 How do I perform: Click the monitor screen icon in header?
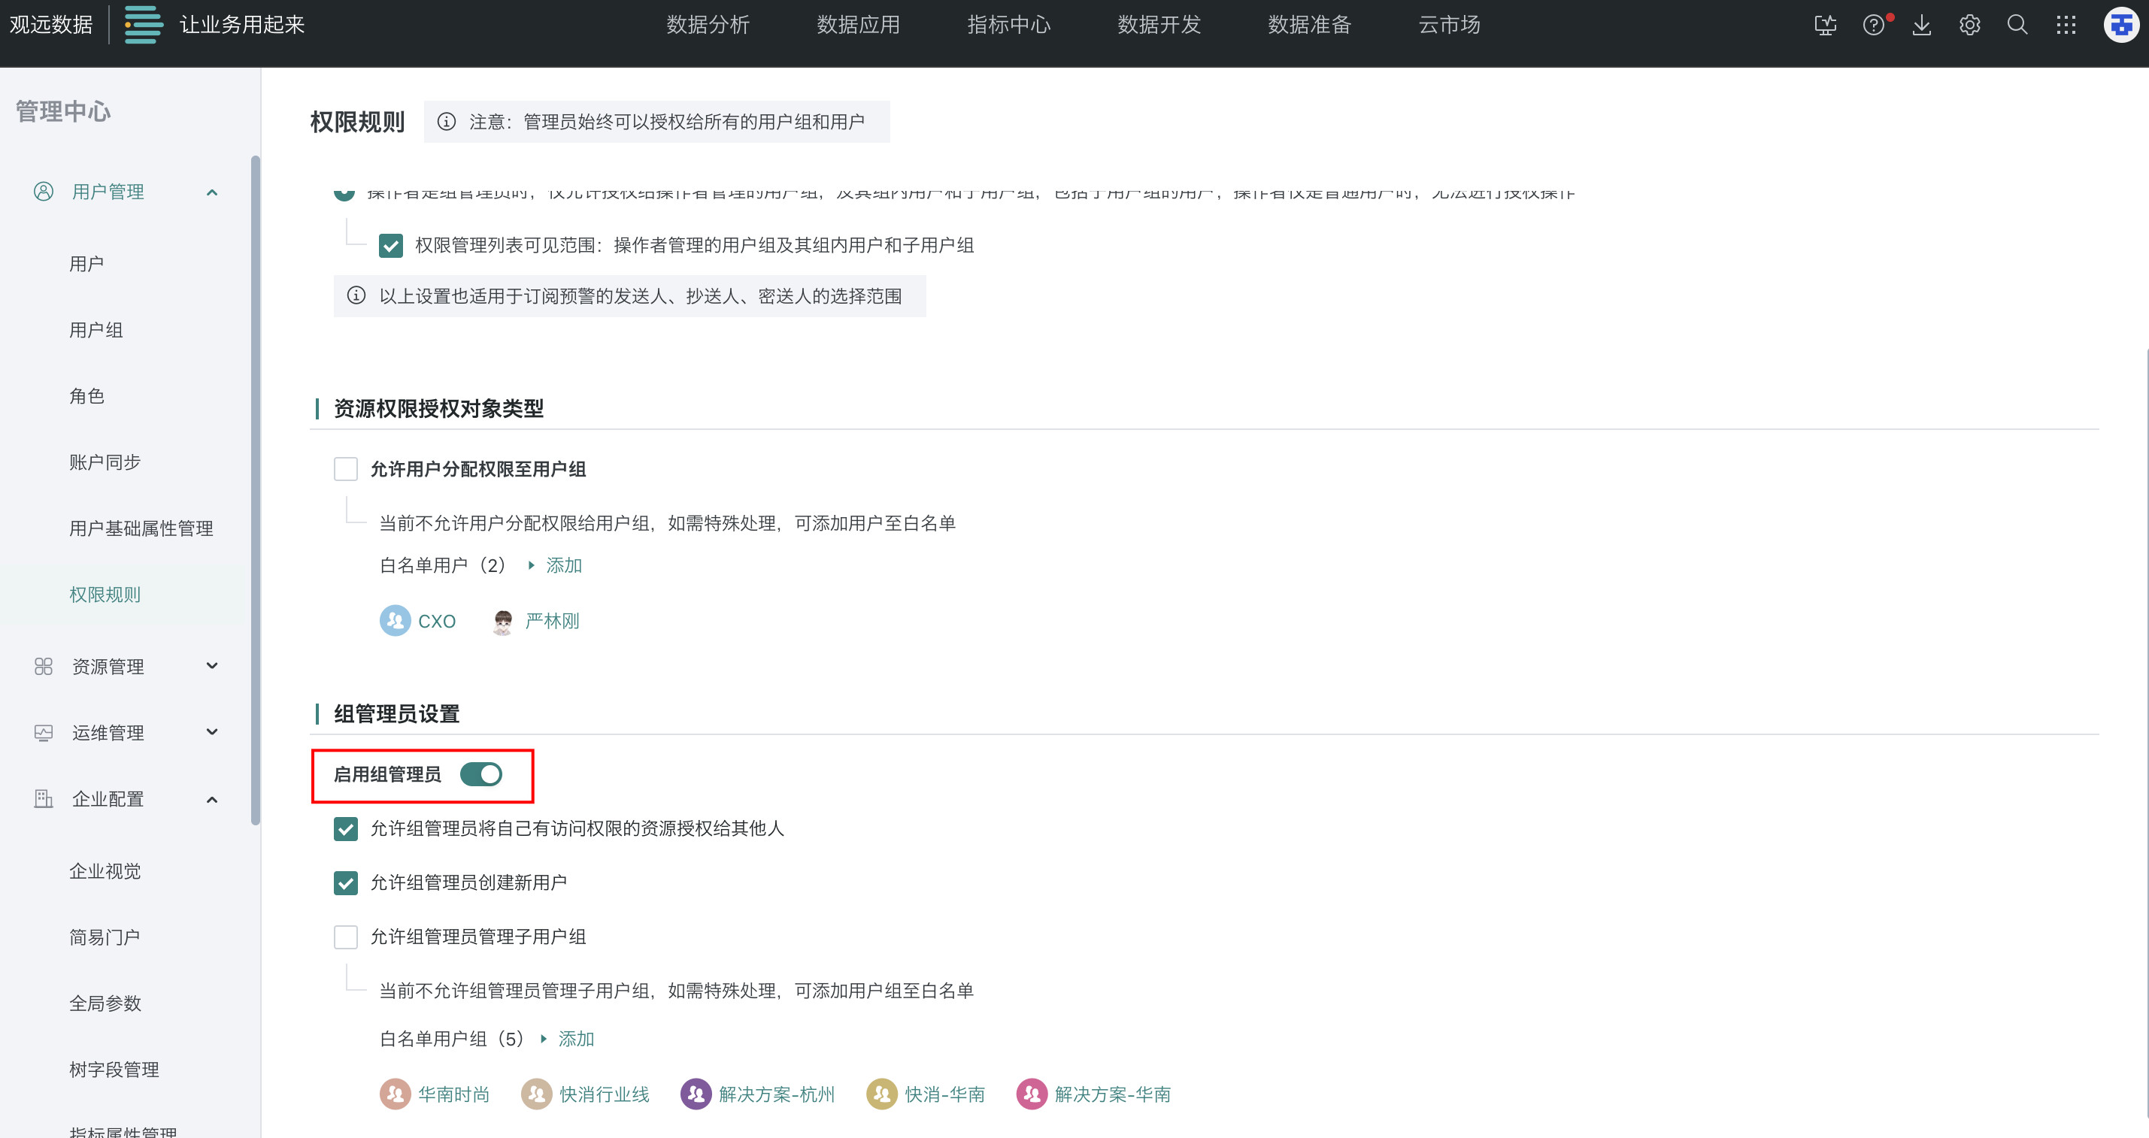coord(1826,25)
